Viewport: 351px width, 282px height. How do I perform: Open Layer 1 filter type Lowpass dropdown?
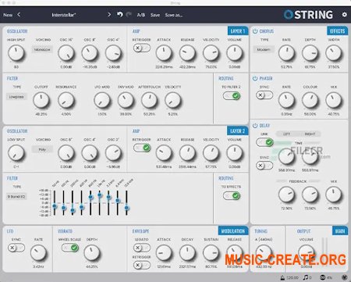pos(16,97)
